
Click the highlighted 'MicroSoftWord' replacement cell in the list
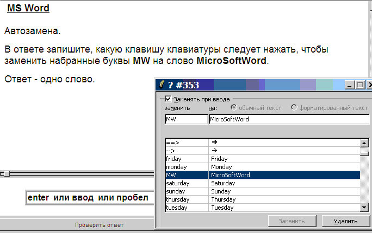[284, 175]
